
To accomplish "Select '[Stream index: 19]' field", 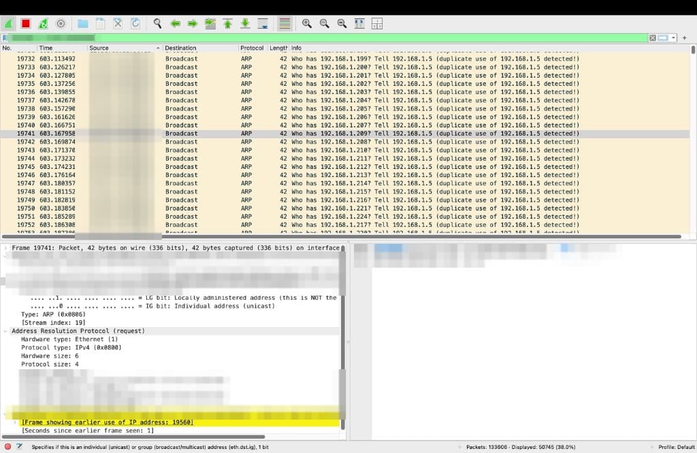I will coord(53,323).
